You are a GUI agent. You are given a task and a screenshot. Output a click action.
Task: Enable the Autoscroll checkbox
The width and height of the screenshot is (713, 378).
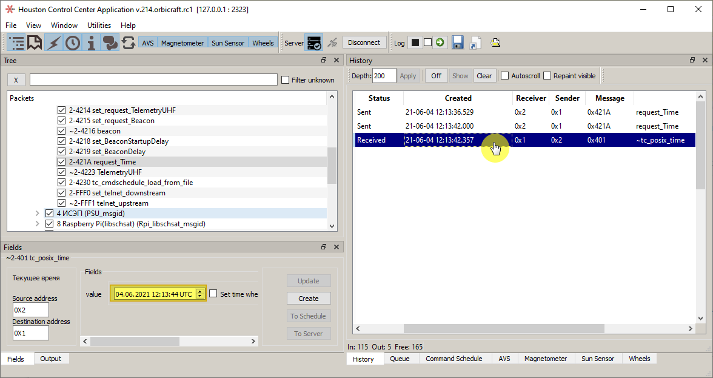point(504,76)
